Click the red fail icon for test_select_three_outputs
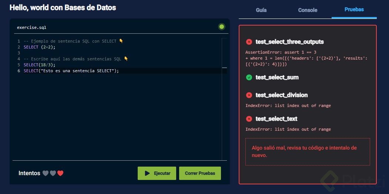The width and height of the screenshot is (389, 194). 249,42
